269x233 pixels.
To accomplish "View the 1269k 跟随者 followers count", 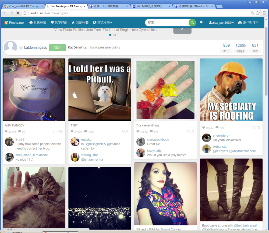I will [241, 48].
